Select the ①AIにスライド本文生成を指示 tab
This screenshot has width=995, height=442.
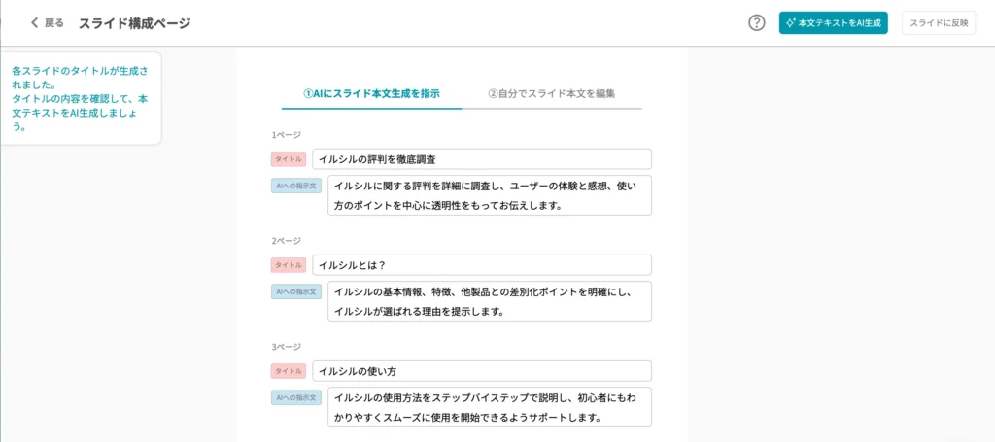pyautogui.click(x=371, y=93)
